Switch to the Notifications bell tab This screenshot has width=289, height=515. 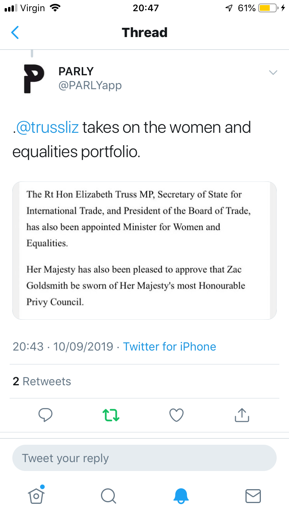point(181,496)
